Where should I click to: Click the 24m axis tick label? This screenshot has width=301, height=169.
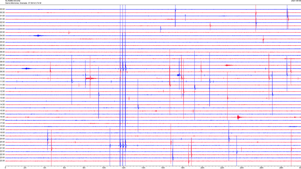pos(242,168)
